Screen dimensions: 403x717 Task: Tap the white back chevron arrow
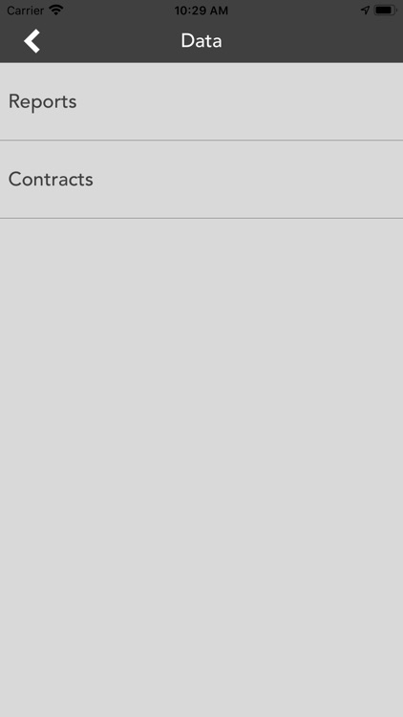tap(32, 41)
